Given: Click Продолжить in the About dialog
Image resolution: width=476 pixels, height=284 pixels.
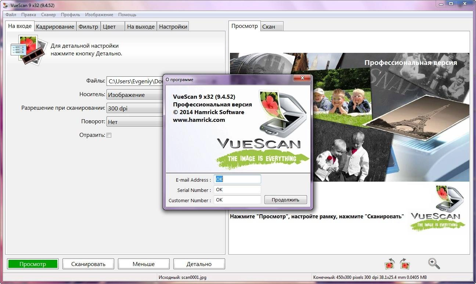Looking at the screenshot, I should click(285, 200).
